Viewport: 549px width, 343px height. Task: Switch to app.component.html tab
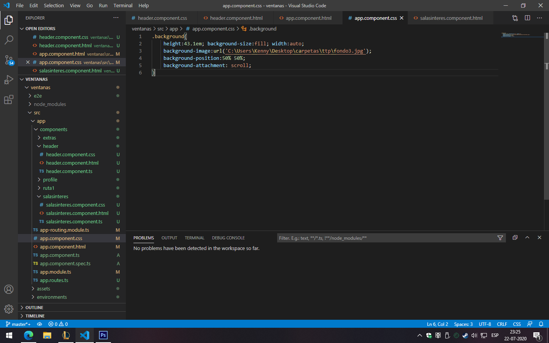tap(308, 18)
